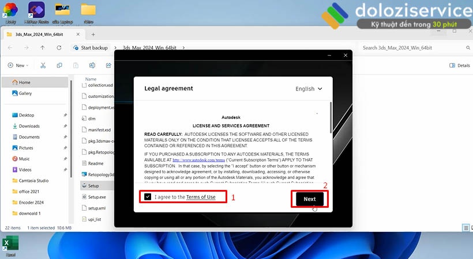Select the Setup application file
The image size is (473, 259).
(97, 185)
